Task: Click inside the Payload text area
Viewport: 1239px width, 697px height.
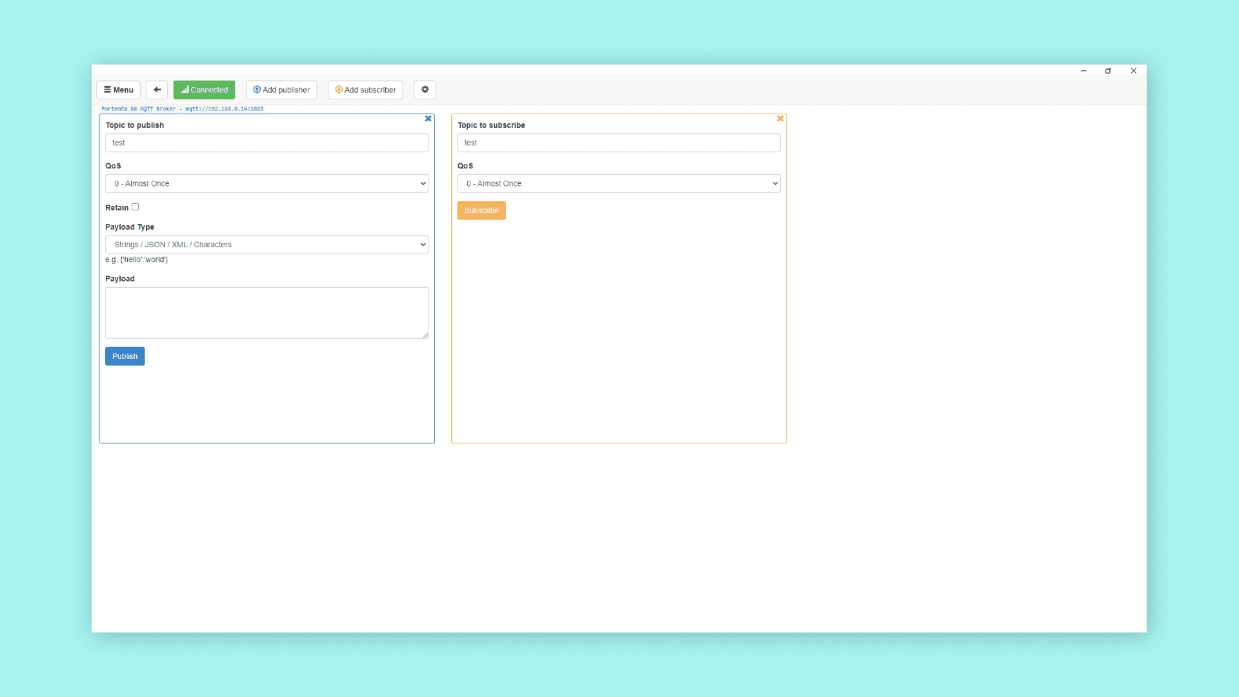Action: pos(267,312)
